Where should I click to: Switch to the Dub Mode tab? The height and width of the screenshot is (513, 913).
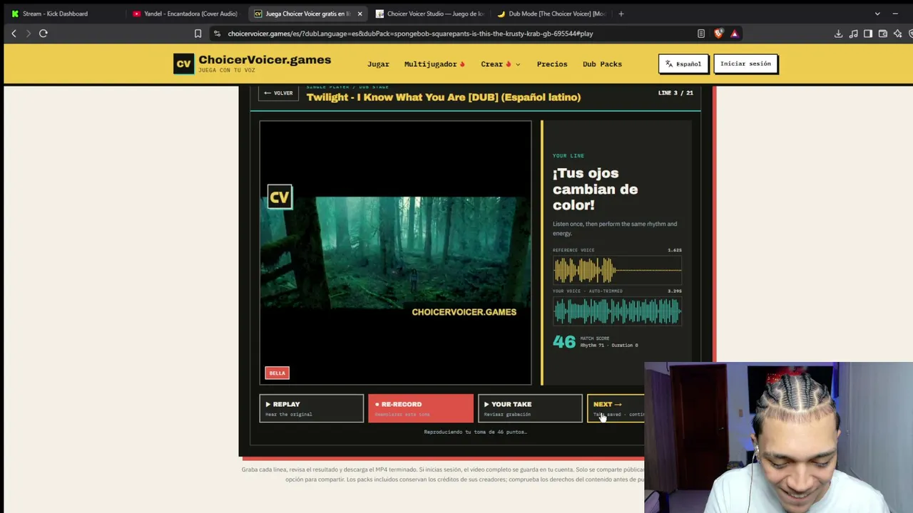coord(551,14)
